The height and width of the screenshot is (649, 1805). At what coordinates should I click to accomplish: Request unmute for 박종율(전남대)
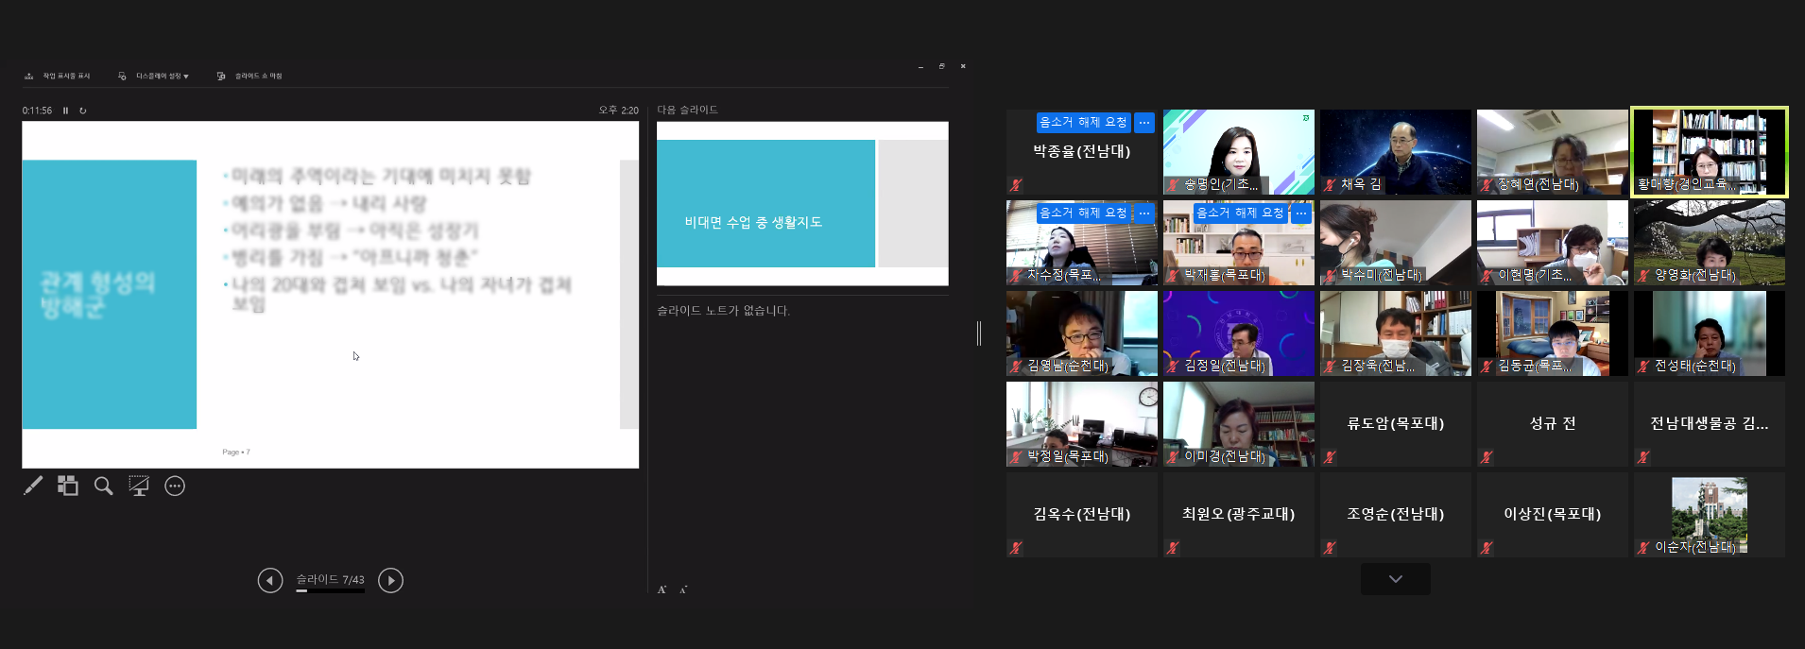click(1083, 123)
